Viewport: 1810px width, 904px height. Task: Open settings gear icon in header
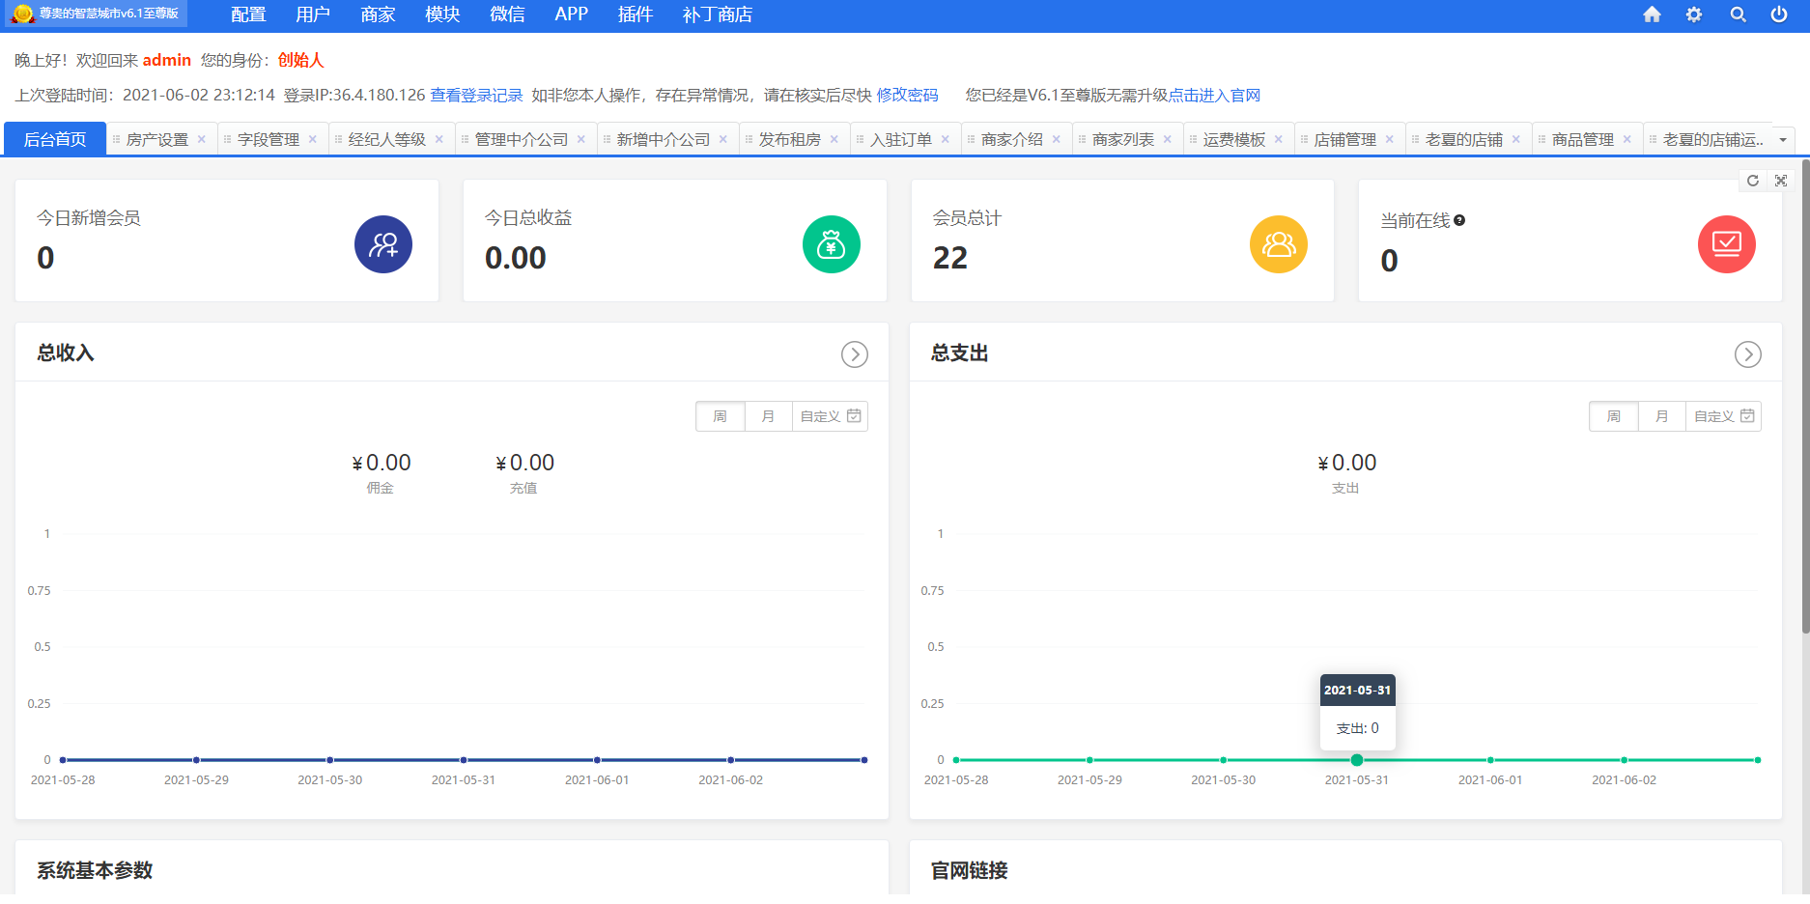pyautogui.click(x=1694, y=14)
